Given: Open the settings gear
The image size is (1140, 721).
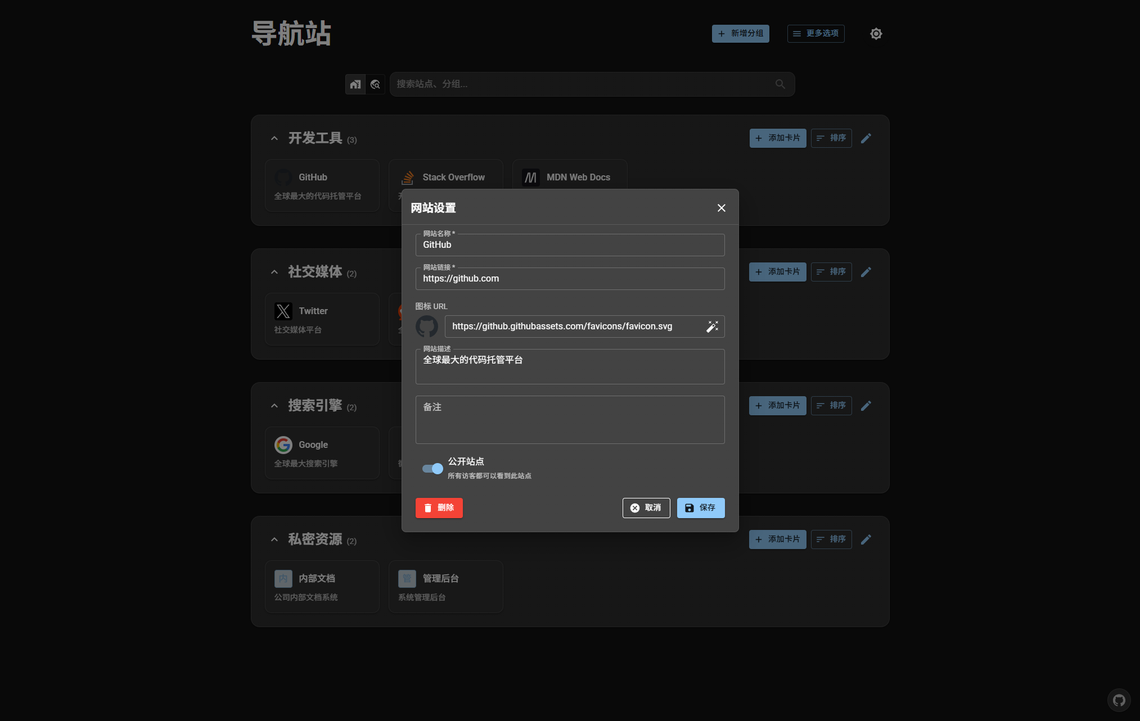Looking at the screenshot, I should [876, 34].
